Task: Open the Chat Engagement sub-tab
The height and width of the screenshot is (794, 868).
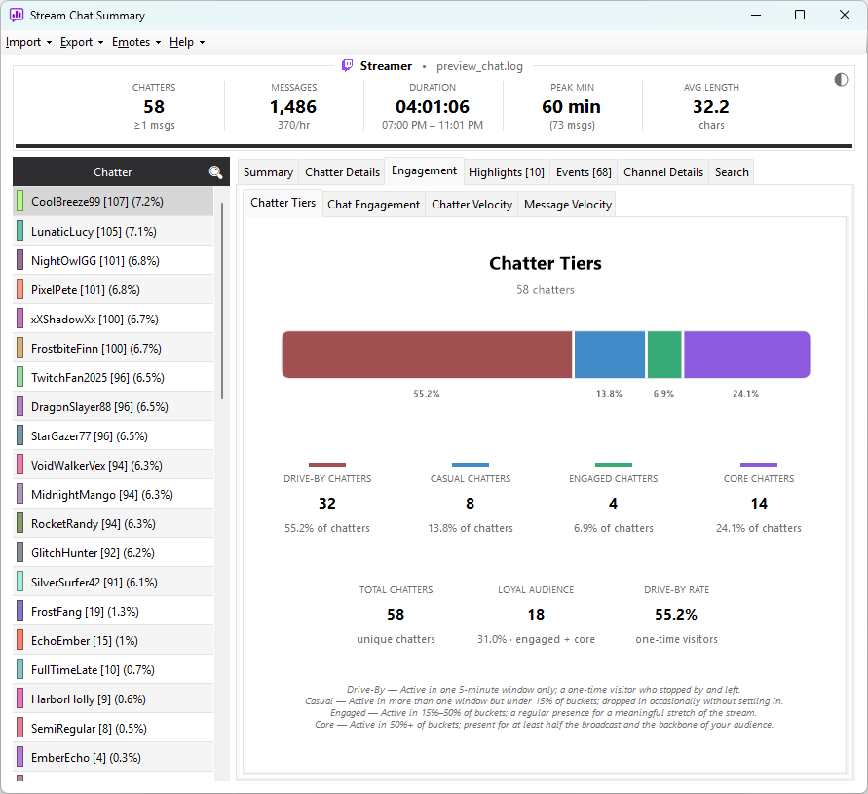Action: tap(374, 205)
